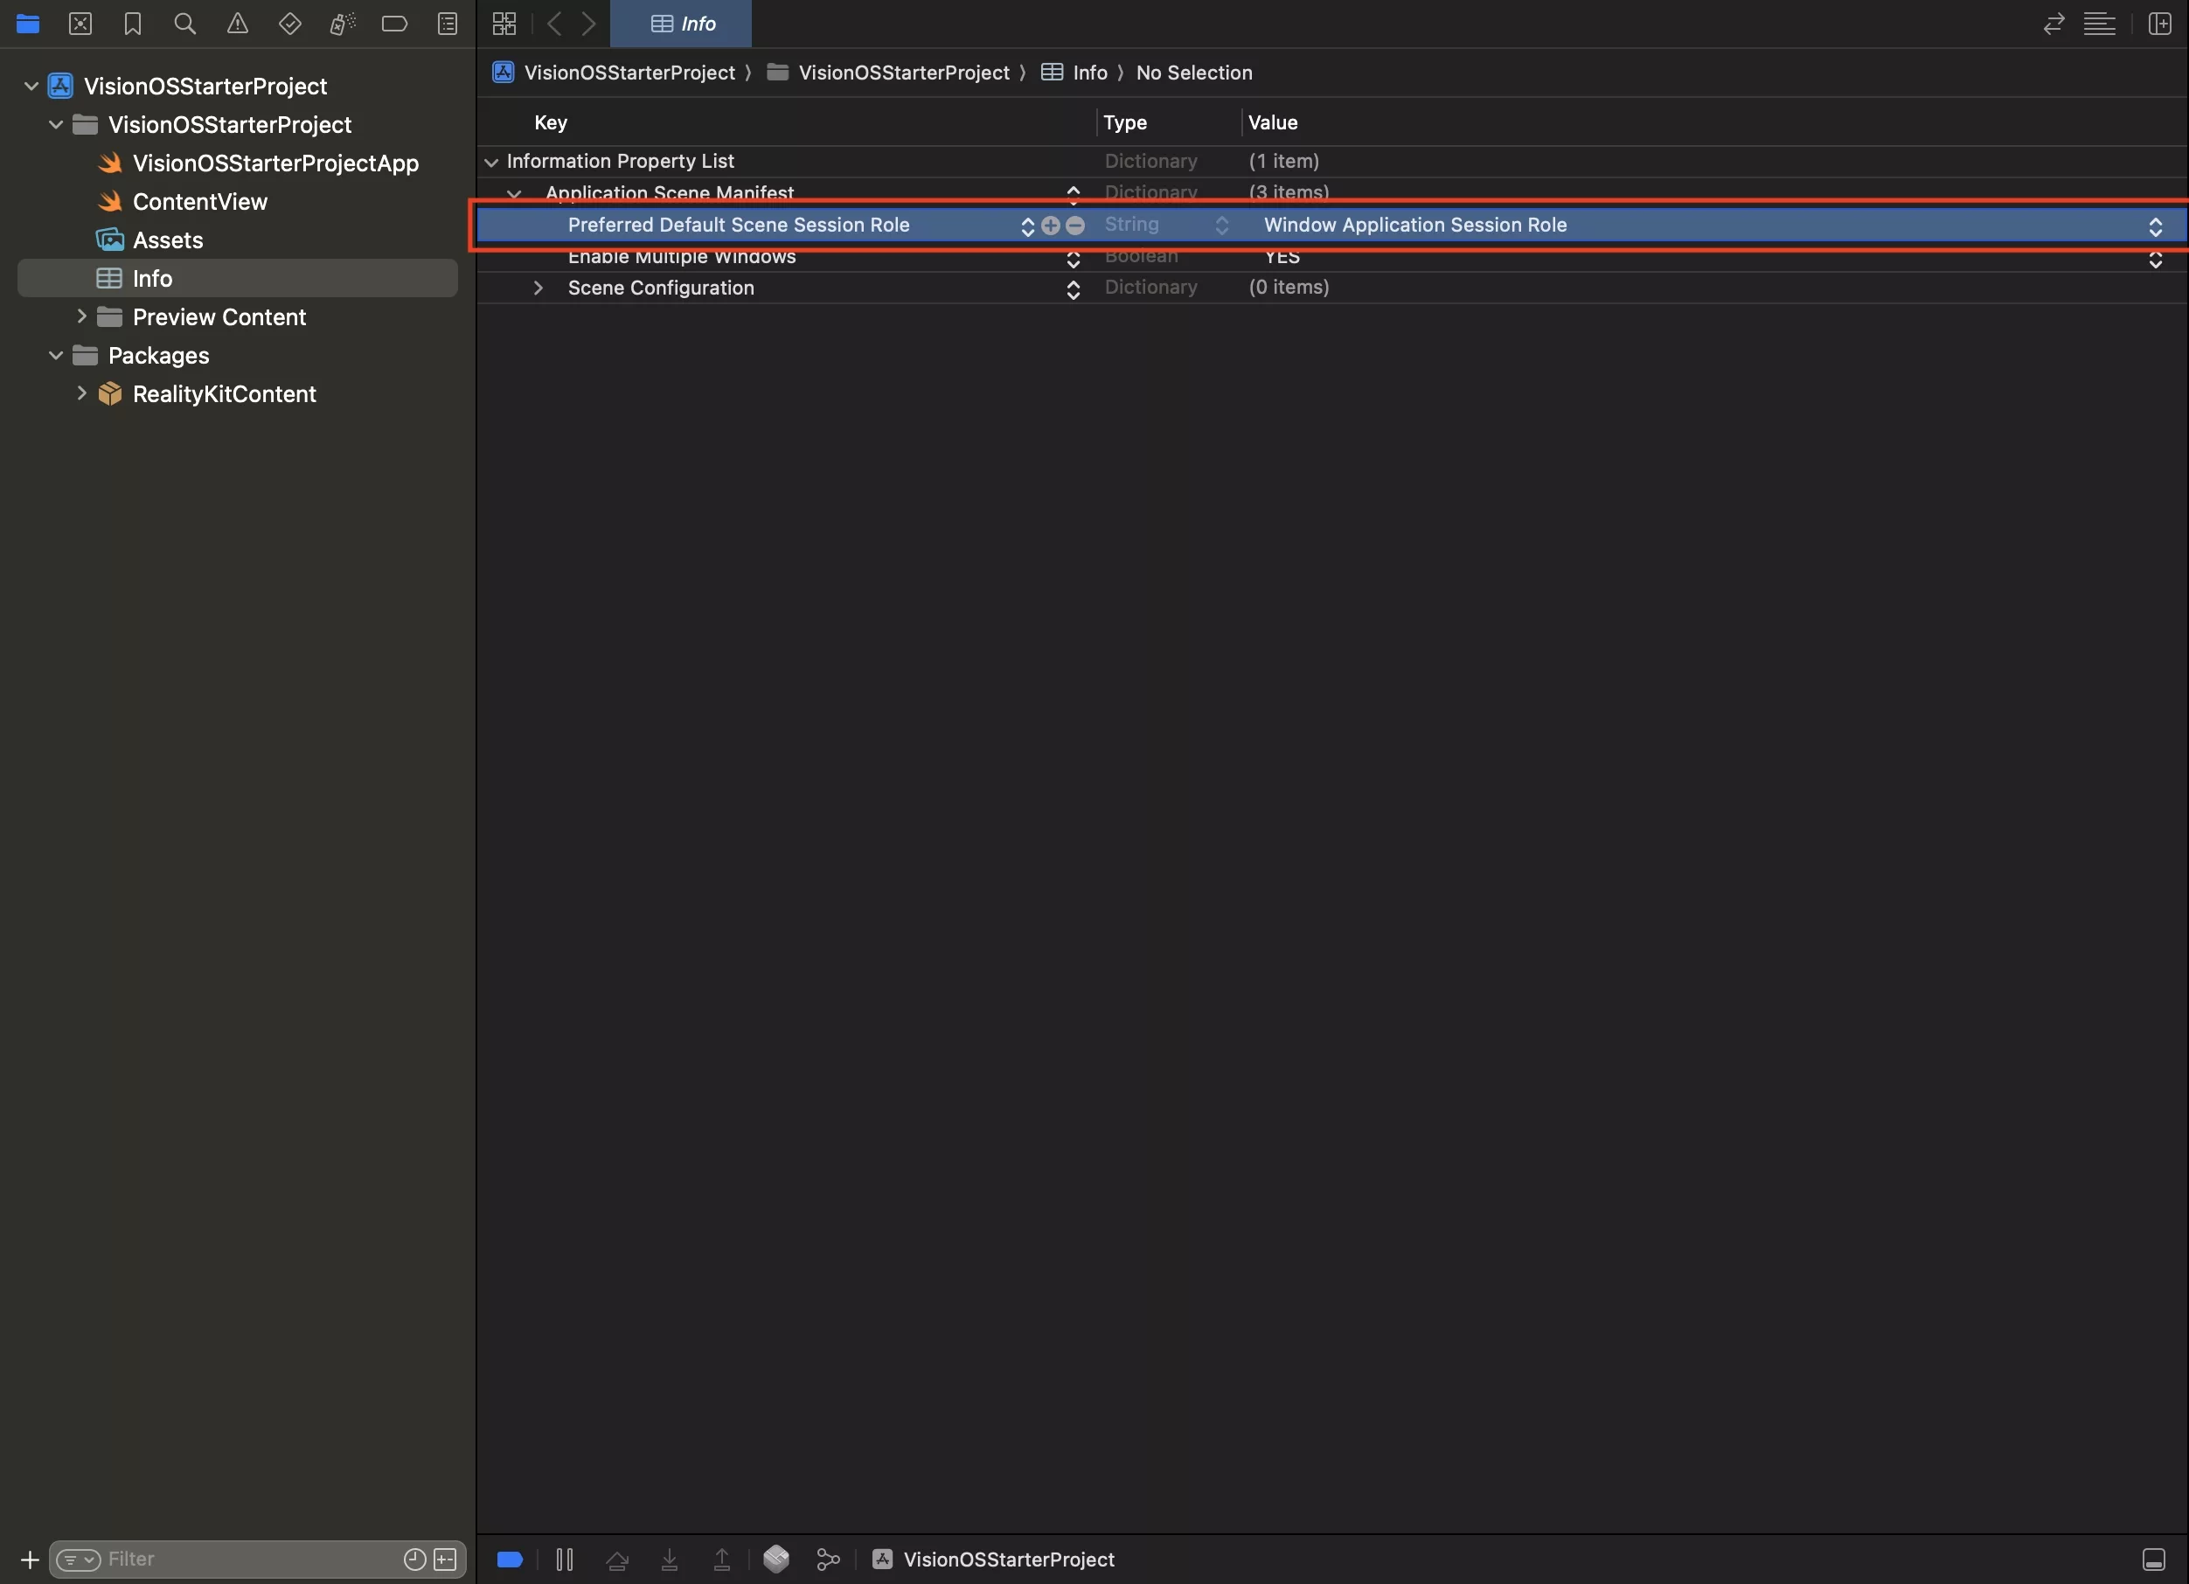The width and height of the screenshot is (2189, 1584).
Task: Open Window Application Session Role value popup
Action: tap(2155, 226)
